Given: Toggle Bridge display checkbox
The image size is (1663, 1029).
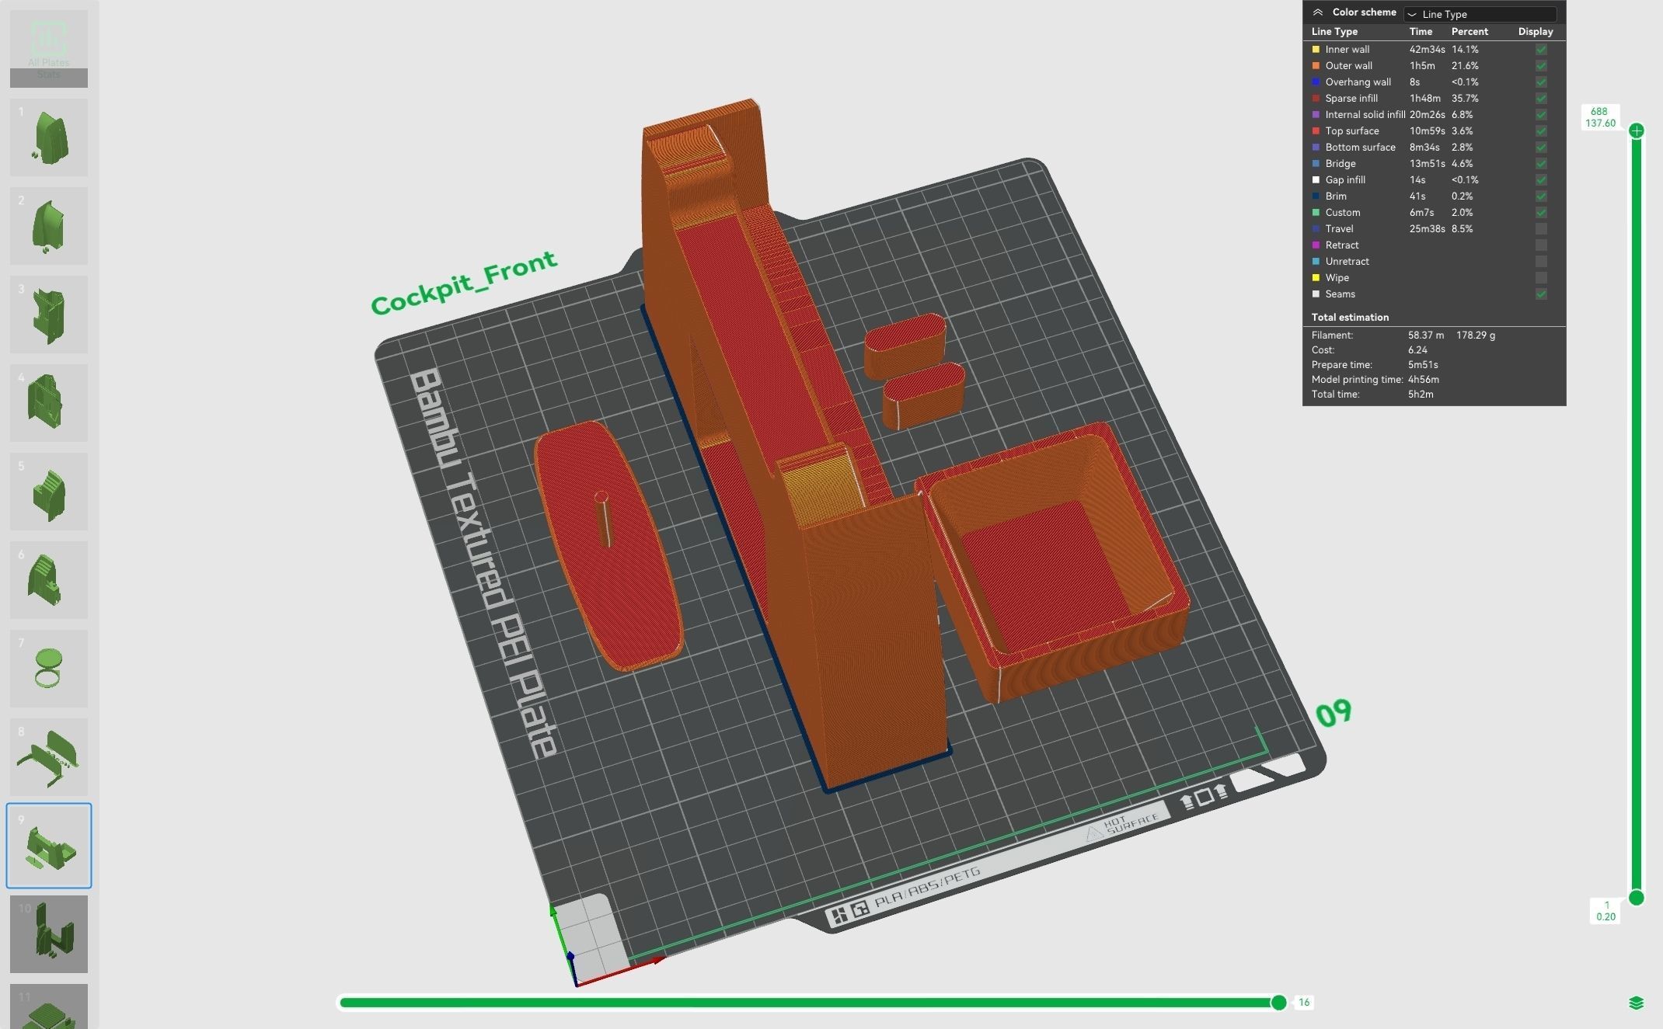Looking at the screenshot, I should 1541,164.
